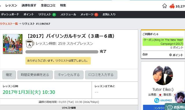
Task: Click the request number #1186567 text
Action: (43, 24)
